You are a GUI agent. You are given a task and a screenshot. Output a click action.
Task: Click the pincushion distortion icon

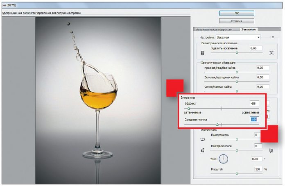point(271,53)
